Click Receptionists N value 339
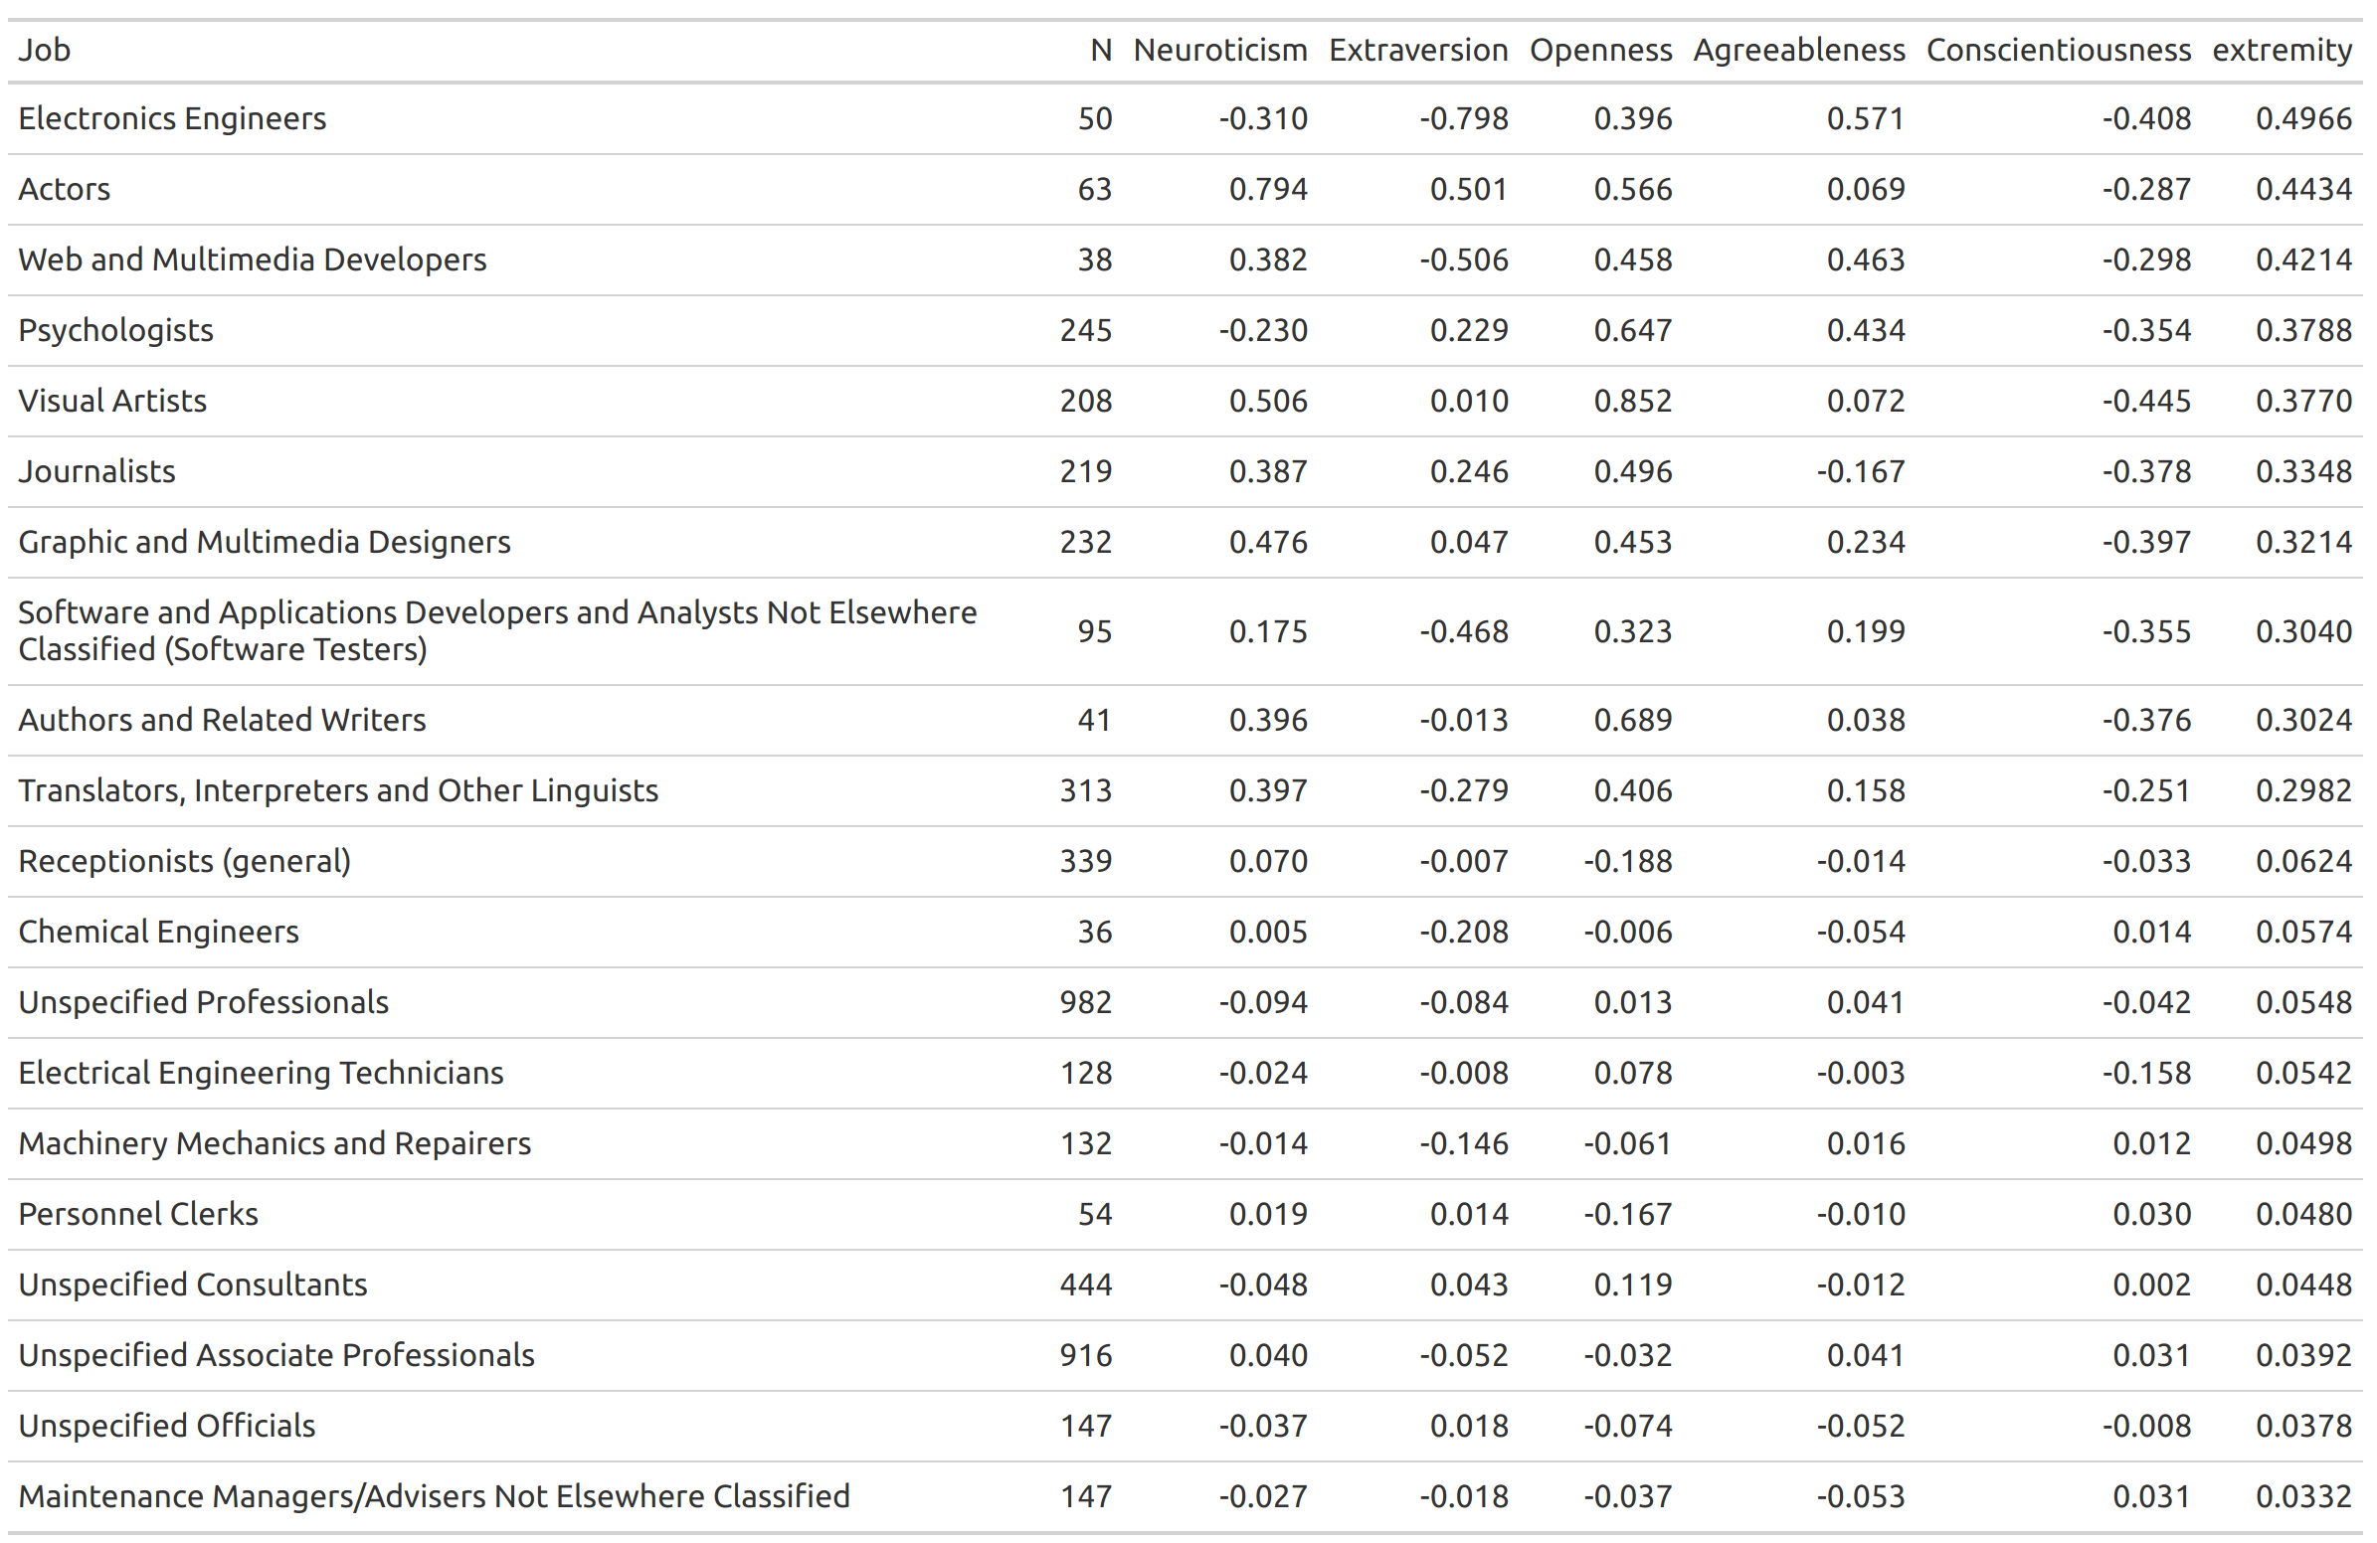Viewport: 2377px width, 1543px height. click(1086, 861)
